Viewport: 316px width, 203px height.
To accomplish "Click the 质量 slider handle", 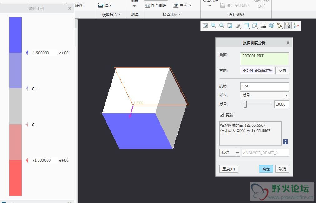I will tap(245, 104).
